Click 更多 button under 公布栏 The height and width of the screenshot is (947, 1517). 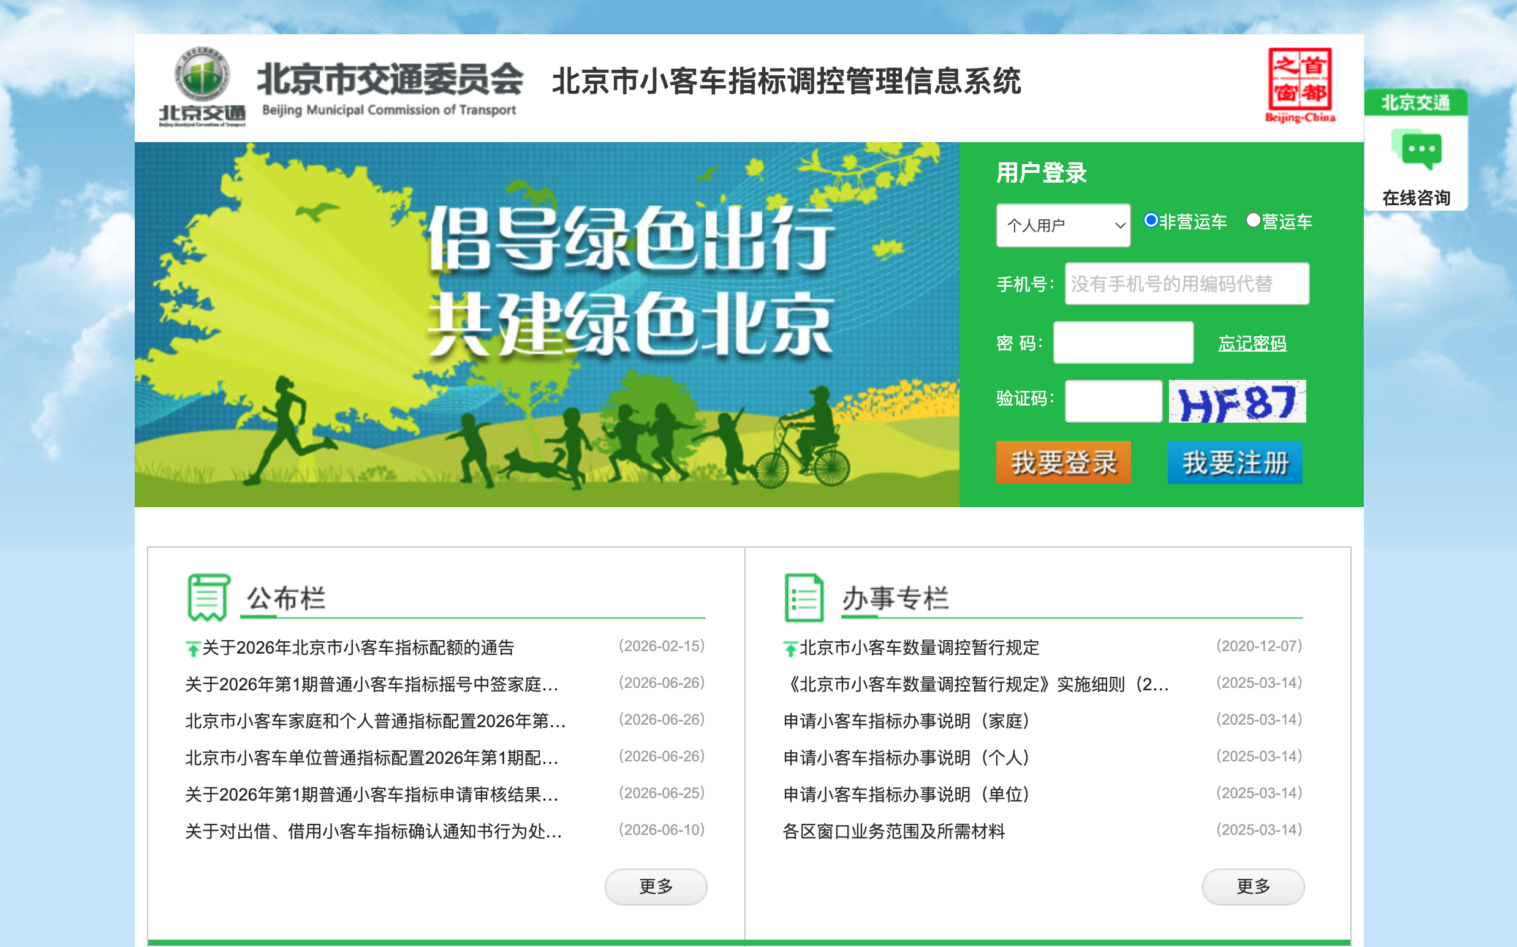click(x=656, y=886)
